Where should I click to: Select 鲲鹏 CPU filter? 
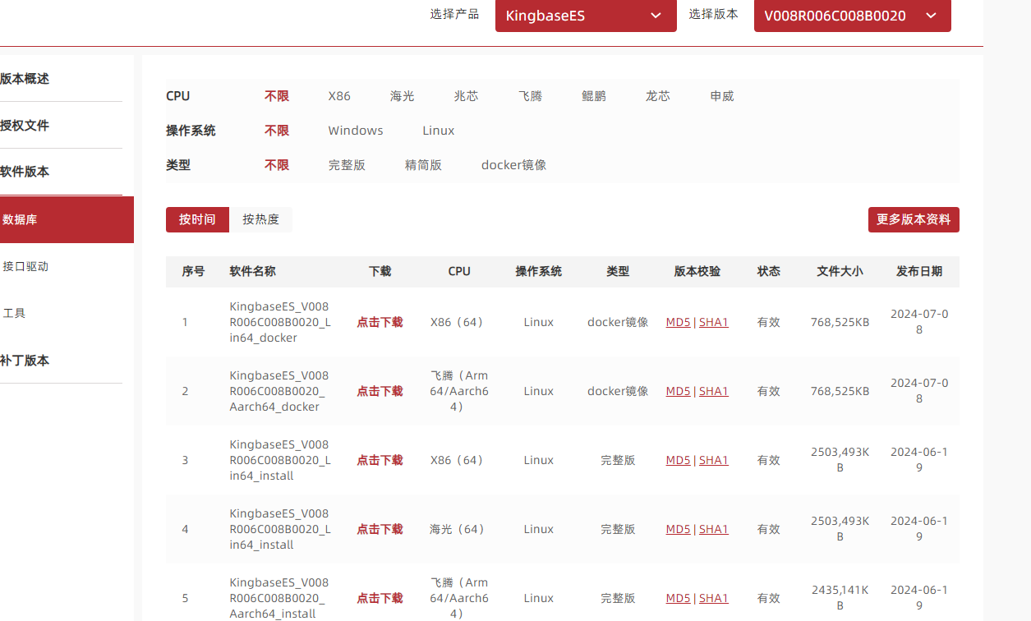click(x=594, y=96)
